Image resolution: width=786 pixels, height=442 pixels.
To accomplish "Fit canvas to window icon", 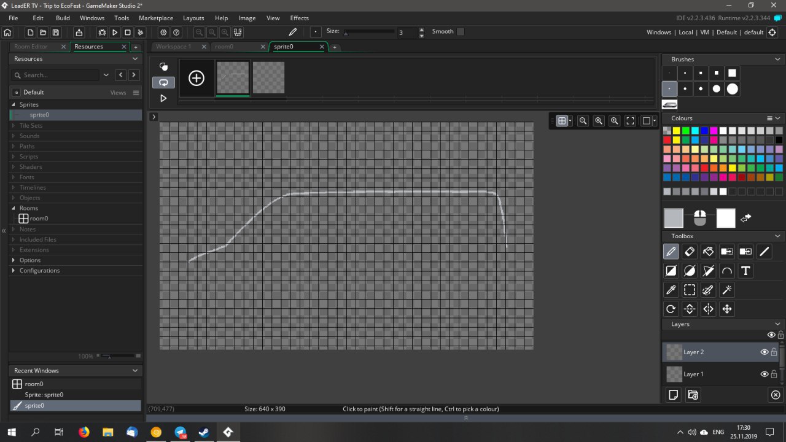I will pos(630,121).
